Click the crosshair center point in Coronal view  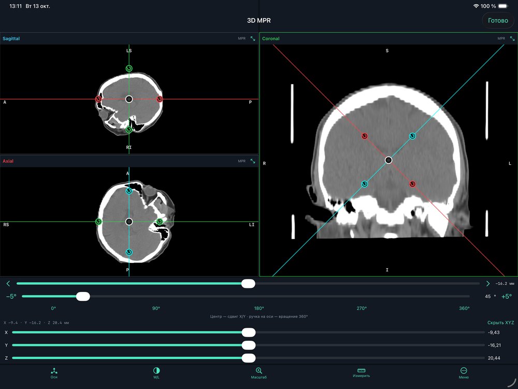pyautogui.click(x=388, y=160)
